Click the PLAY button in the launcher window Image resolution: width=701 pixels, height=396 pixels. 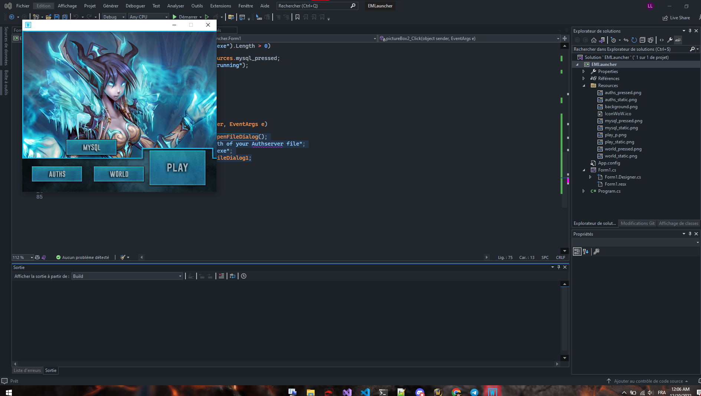pos(177,167)
